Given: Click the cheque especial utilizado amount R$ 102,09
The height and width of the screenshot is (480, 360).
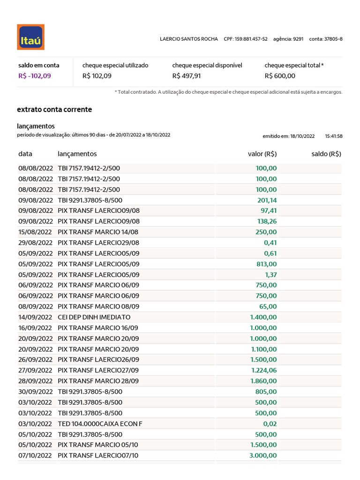Looking at the screenshot, I should coord(97,75).
